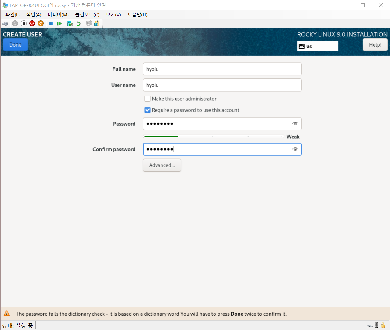Reveal the Password field with eye icon
The width and height of the screenshot is (390, 330).
coord(295,123)
